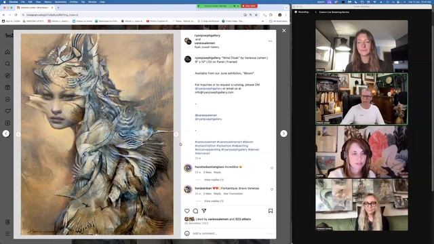Reply to benjeanban's comment
This screenshot has height=244, width=434.
tap(217, 194)
